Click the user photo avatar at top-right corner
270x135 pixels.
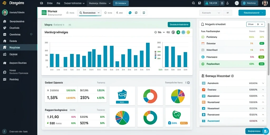265,3
